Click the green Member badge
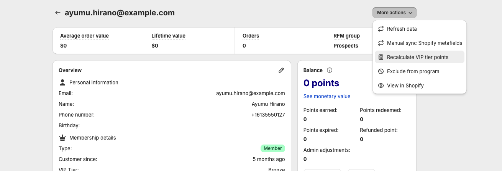Screen dimensions: 502x171 coord(272,148)
